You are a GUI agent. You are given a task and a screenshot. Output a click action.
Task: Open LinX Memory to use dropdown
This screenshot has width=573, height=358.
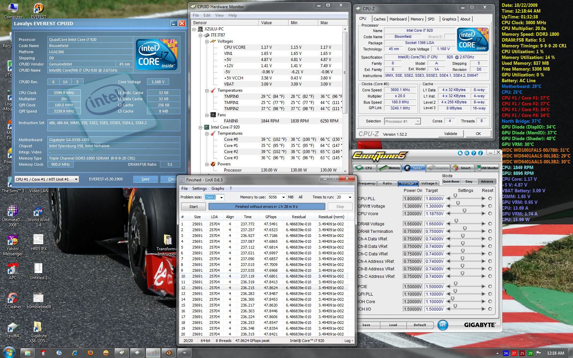(283, 197)
